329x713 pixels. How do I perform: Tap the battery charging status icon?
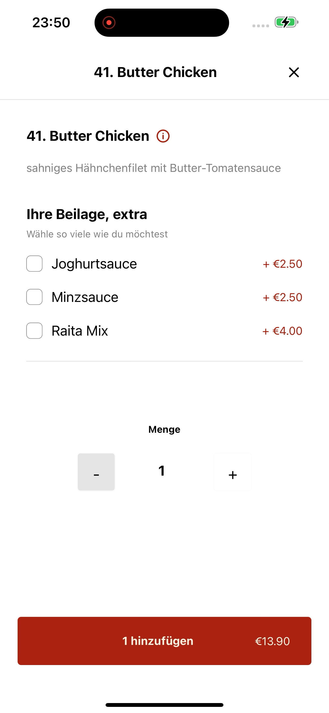pyautogui.click(x=286, y=22)
